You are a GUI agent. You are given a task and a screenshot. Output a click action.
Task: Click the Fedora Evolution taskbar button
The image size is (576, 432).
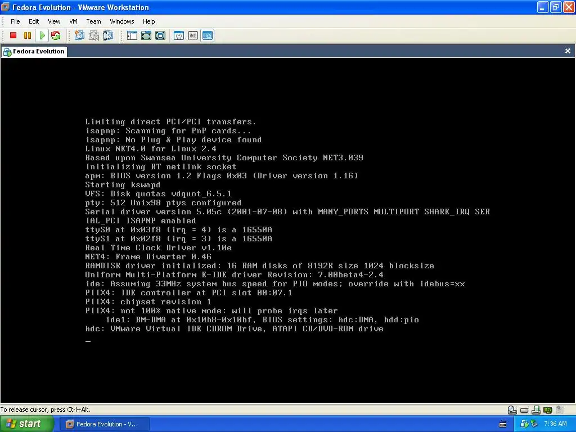click(x=104, y=424)
